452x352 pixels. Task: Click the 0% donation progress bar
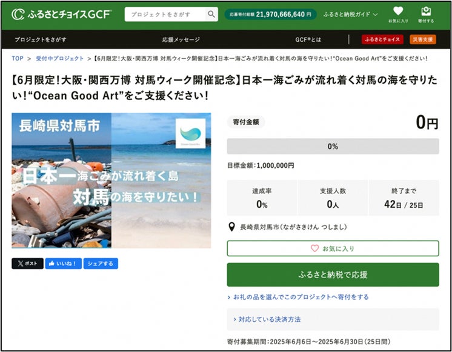point(333,146)
